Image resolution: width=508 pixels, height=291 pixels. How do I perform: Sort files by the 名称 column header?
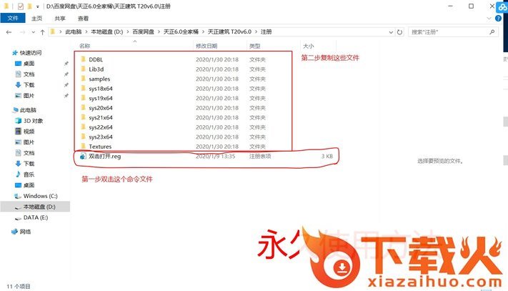pyautogui.click(x=85, y=46)
